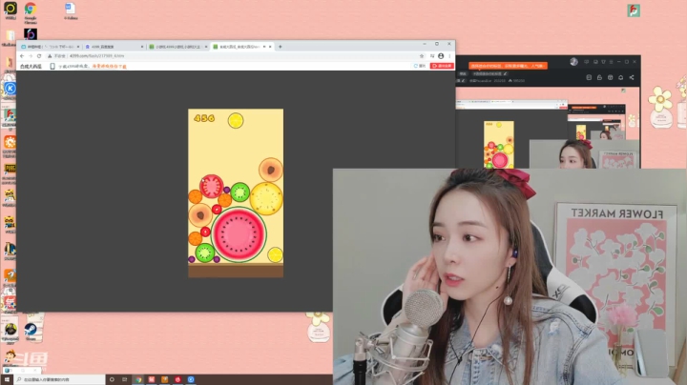Reload the 4399 game page
This screenshot has width=687, height=385.
pos(39,56)
